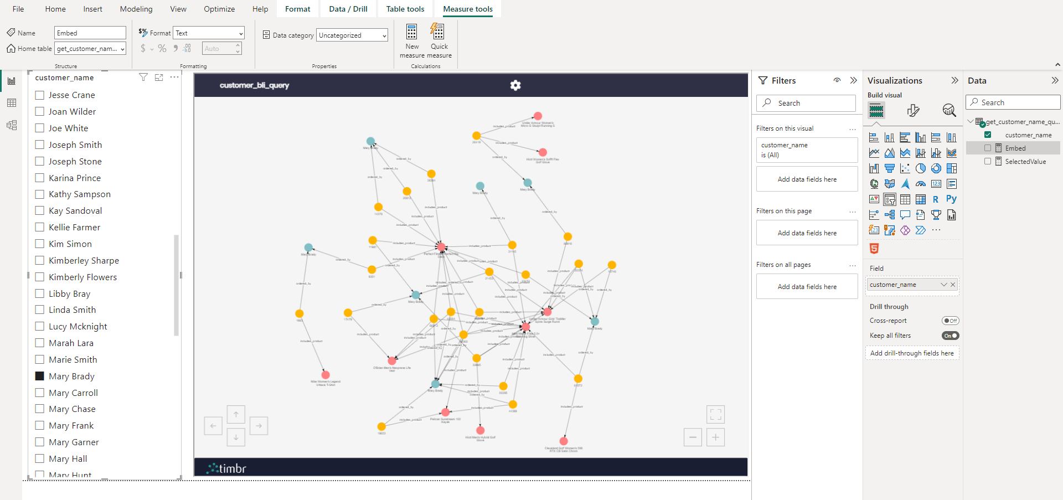This screenshot has width=1063, height=500.
Task: Pan graph right with arrow button
Action: [x=259, y=426]
